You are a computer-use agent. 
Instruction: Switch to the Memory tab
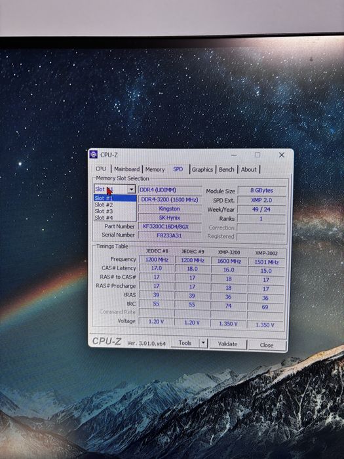coord(155,169)
